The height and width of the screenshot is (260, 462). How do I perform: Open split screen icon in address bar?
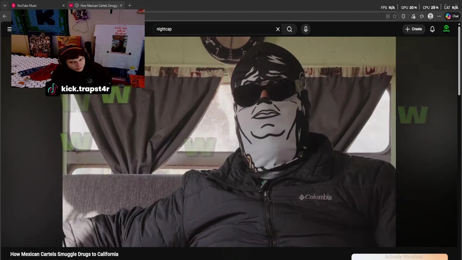tap(388, 16)
